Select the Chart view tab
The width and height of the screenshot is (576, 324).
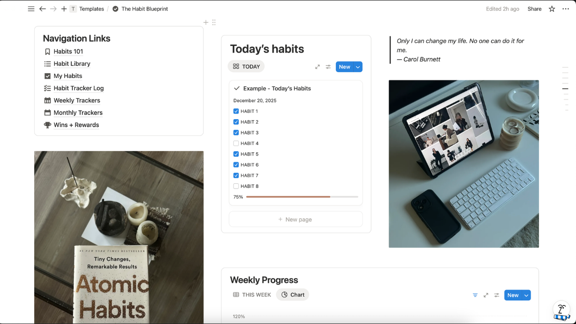point(293,295)
